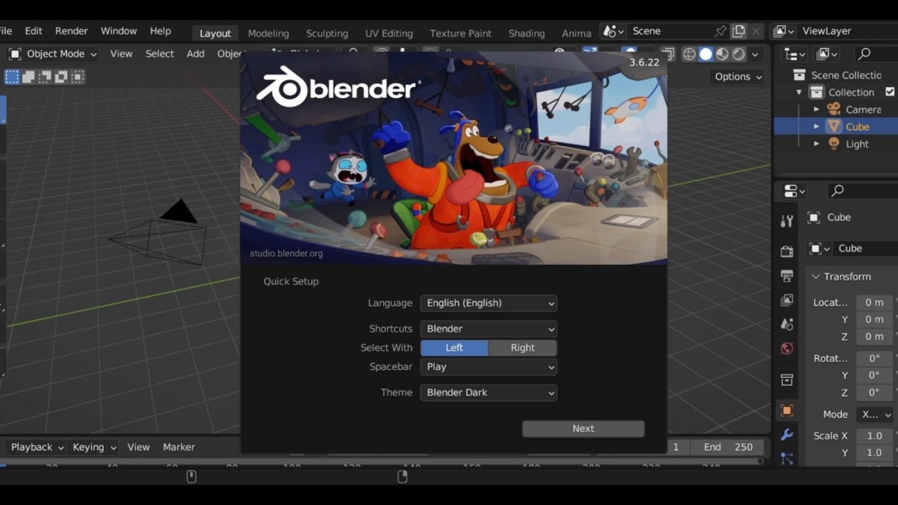Click the remove scene X icon
Viewport: 898px width, 505px height.
point(756,31)
